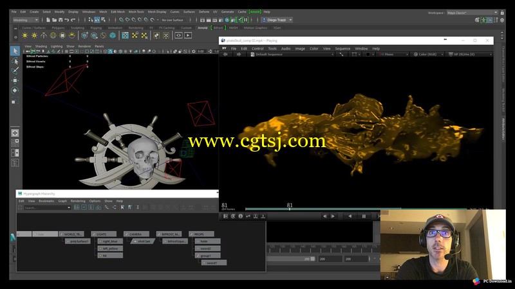Select the left_yellow light node
Viewport: 515px width, 289px height.
[x=110, y=249]
